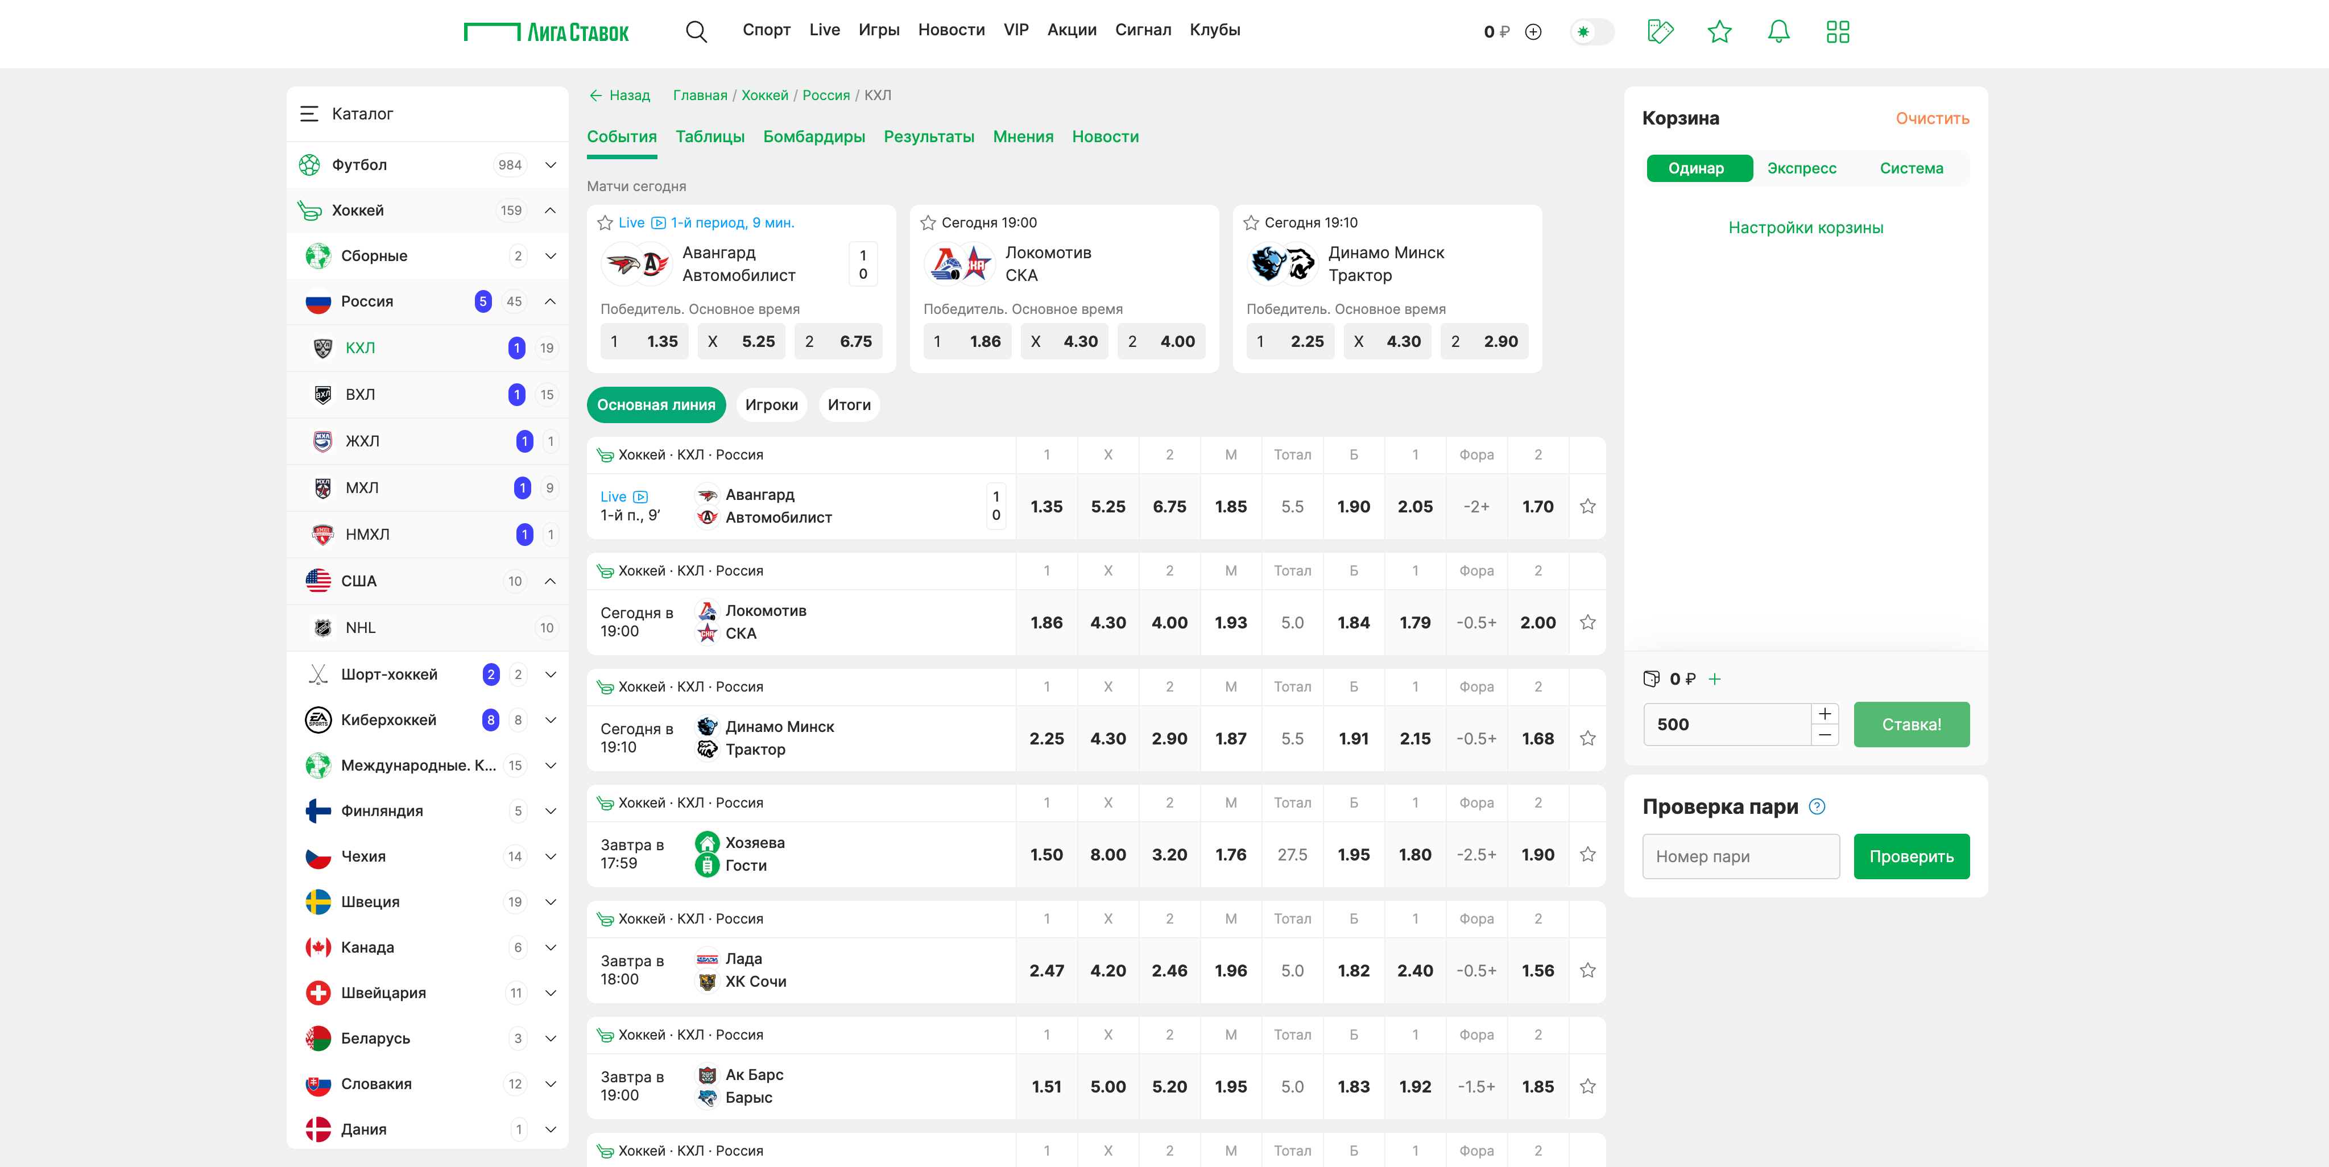Switch to the Таблицы tab
This screenshot has width=2329, height=1167.
click(x=710, y=136)
